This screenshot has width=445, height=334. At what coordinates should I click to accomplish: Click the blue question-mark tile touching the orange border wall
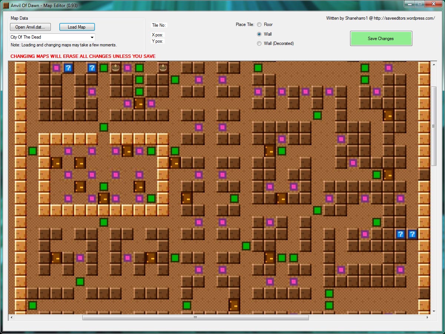(412, 234)
